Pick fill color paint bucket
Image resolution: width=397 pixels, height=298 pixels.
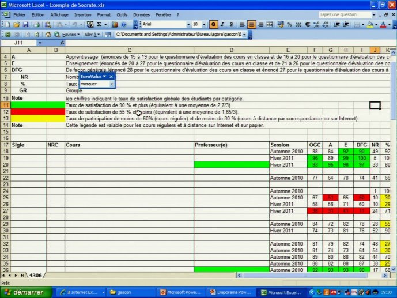370,25
